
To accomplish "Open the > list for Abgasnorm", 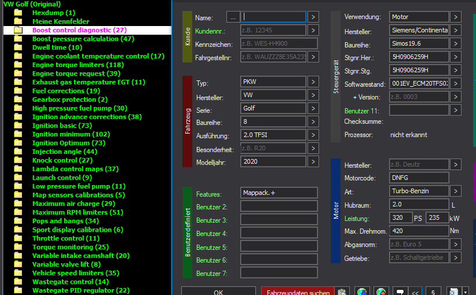I will pyautogui.click(x=456, y=244).
